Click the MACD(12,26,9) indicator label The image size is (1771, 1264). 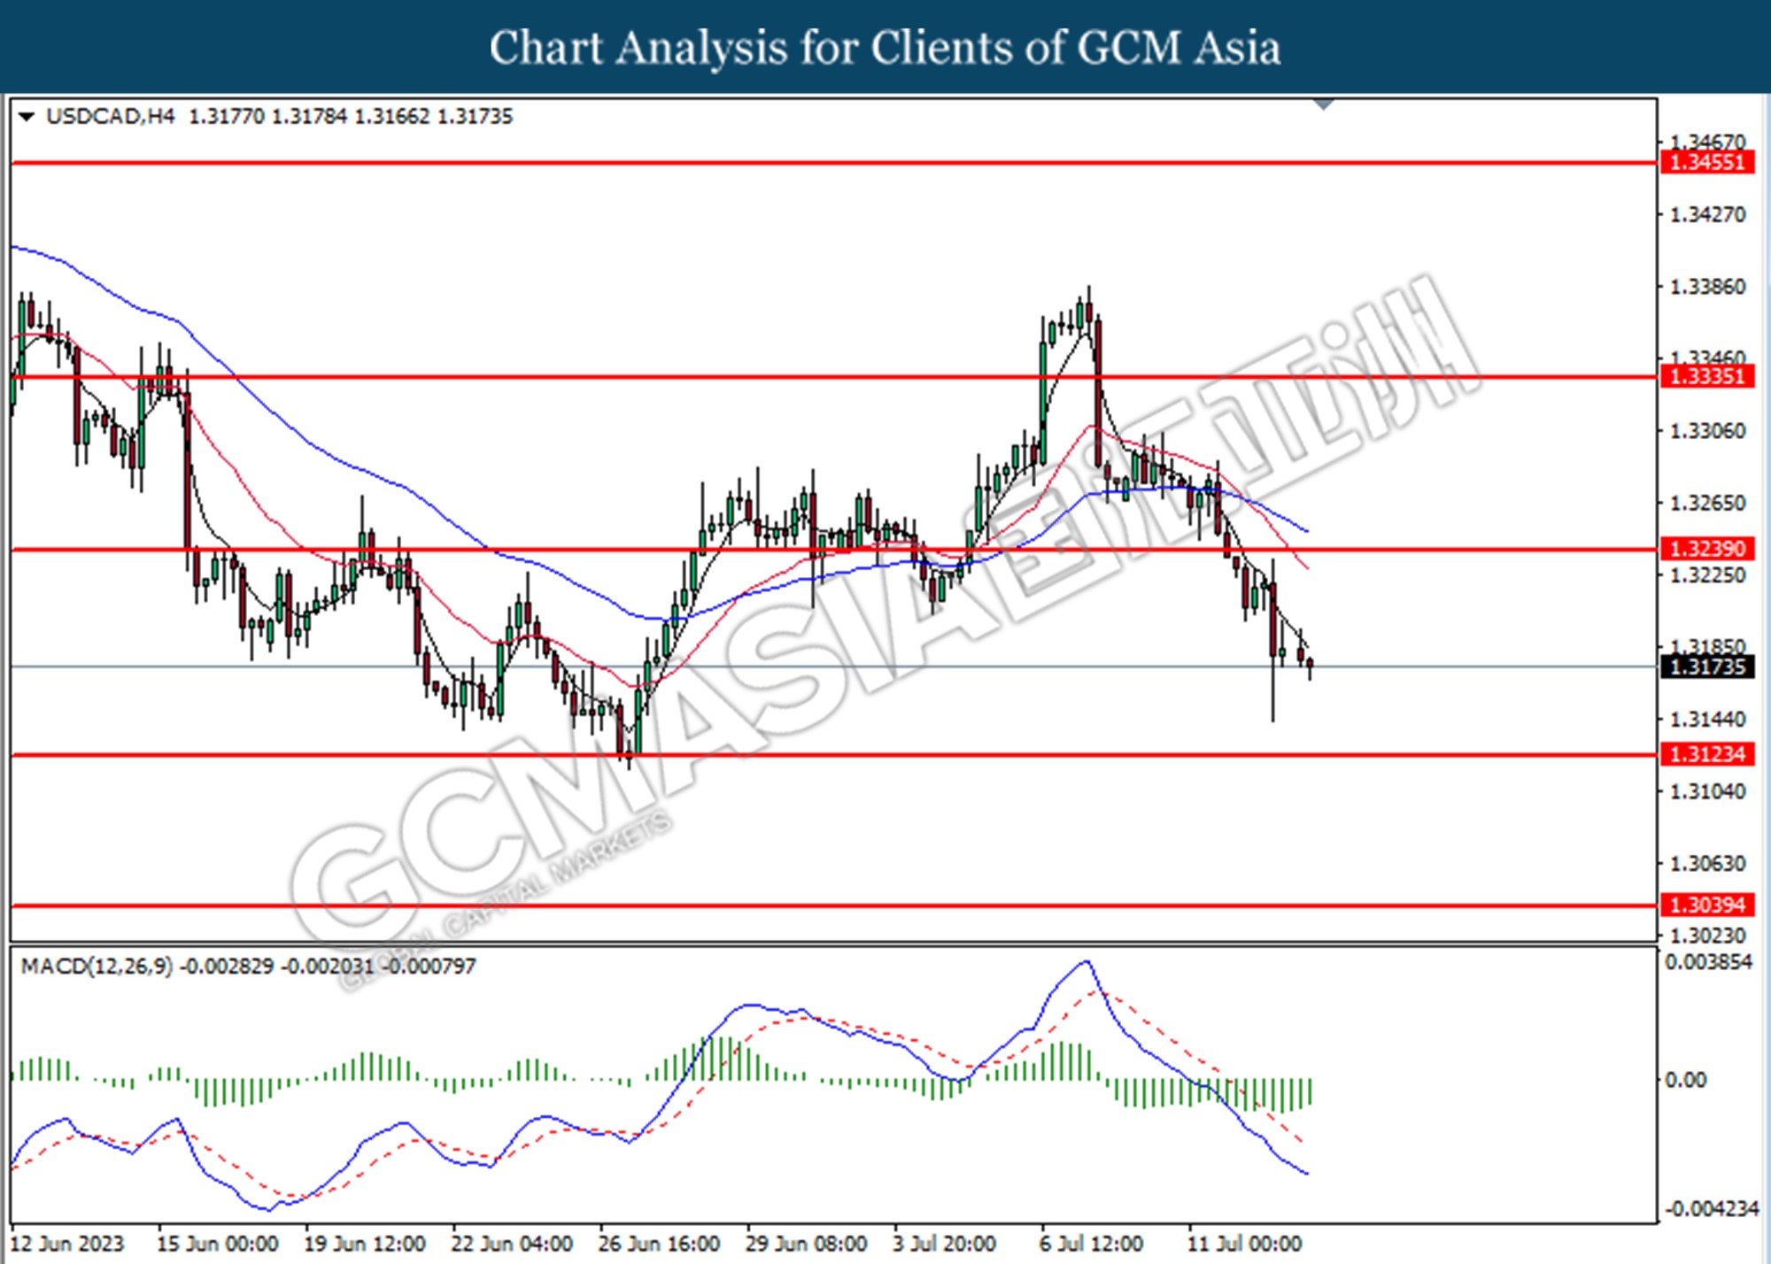pyautogui.click(x=97, y=966)
